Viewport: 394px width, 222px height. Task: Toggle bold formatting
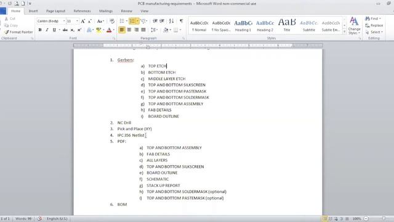pos(40,30)
